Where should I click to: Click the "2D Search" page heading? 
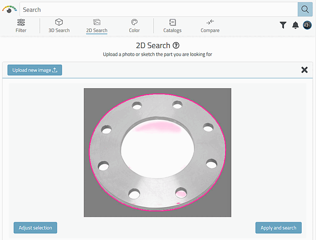tap(153, 46)
